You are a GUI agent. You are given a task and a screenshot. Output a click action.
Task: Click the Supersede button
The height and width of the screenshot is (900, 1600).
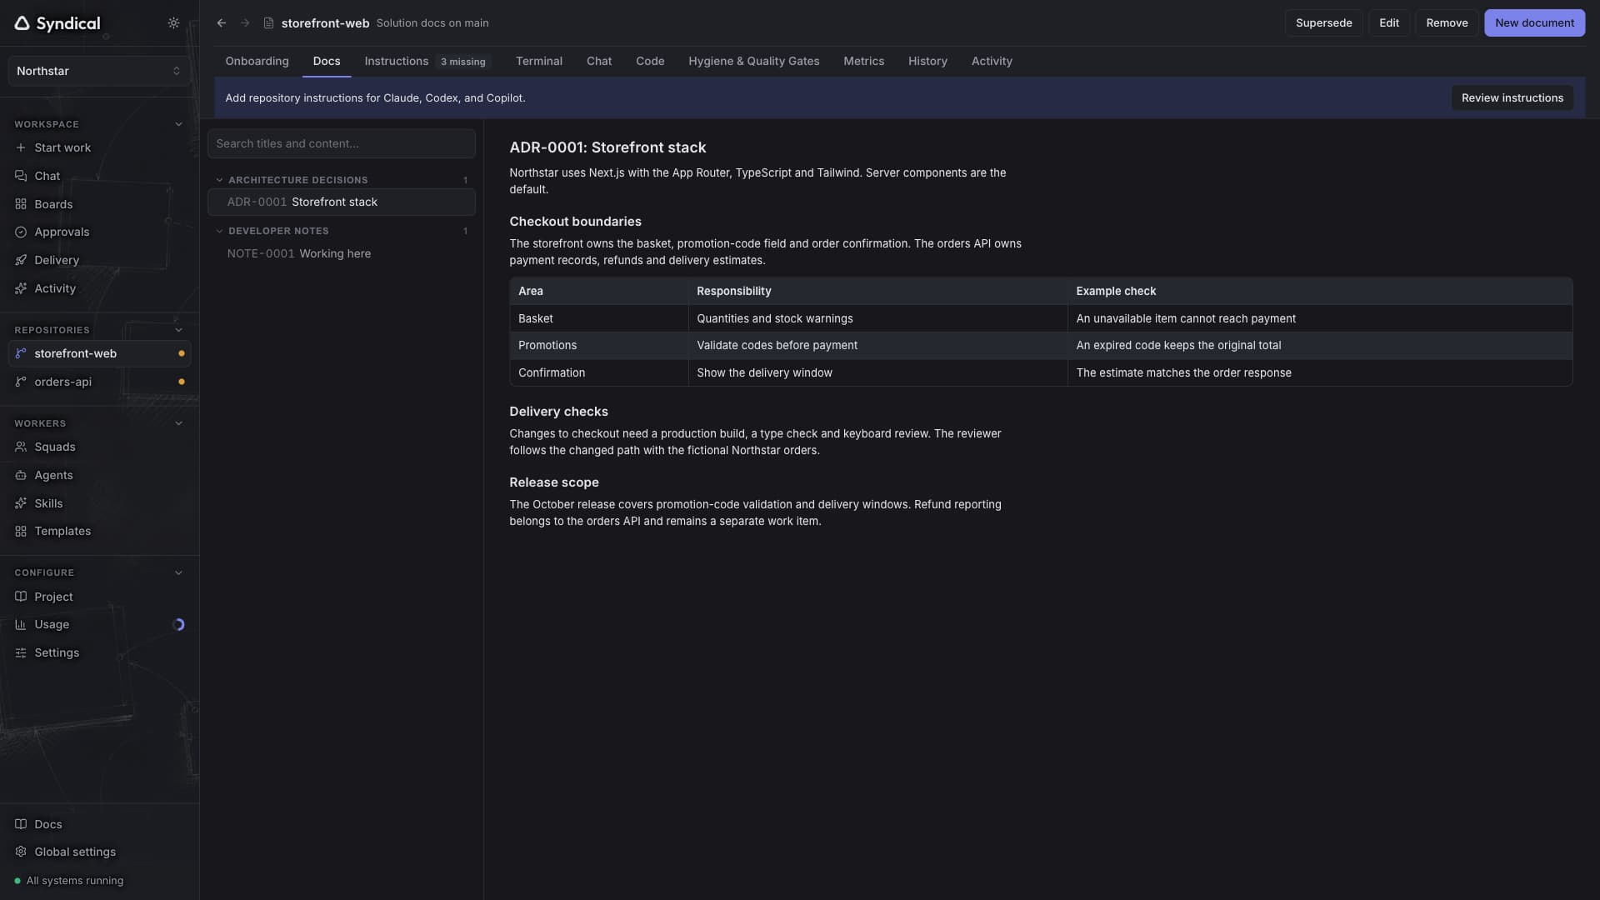(1323, 23)
